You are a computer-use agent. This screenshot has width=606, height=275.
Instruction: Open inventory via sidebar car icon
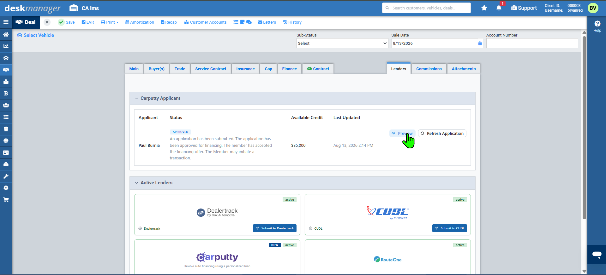(x=6, y=58)
